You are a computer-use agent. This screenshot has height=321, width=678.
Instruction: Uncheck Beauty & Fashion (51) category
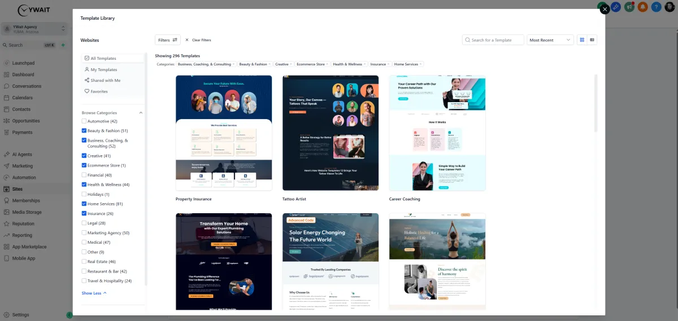click(84, 131)
